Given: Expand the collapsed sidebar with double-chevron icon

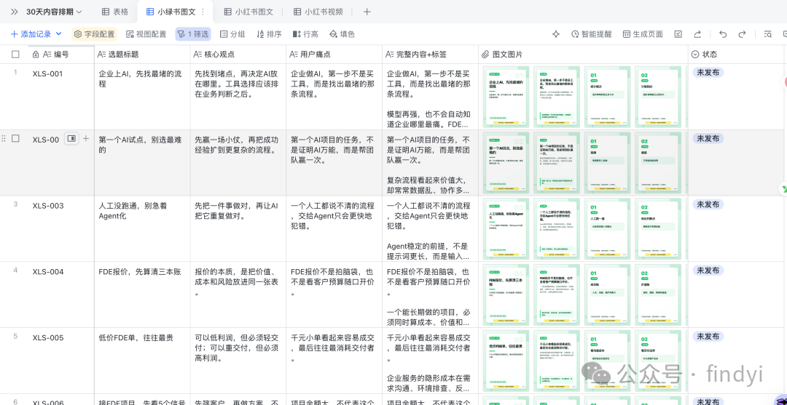Looking at the screenshot, I should pyautogui.click(x=14, y=12).
